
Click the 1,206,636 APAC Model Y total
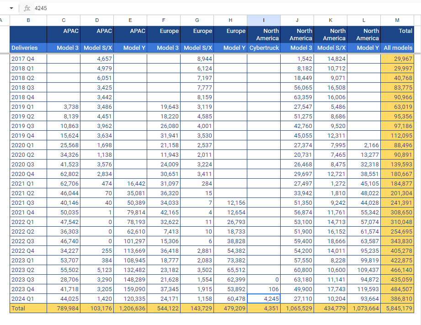(130, 309)
